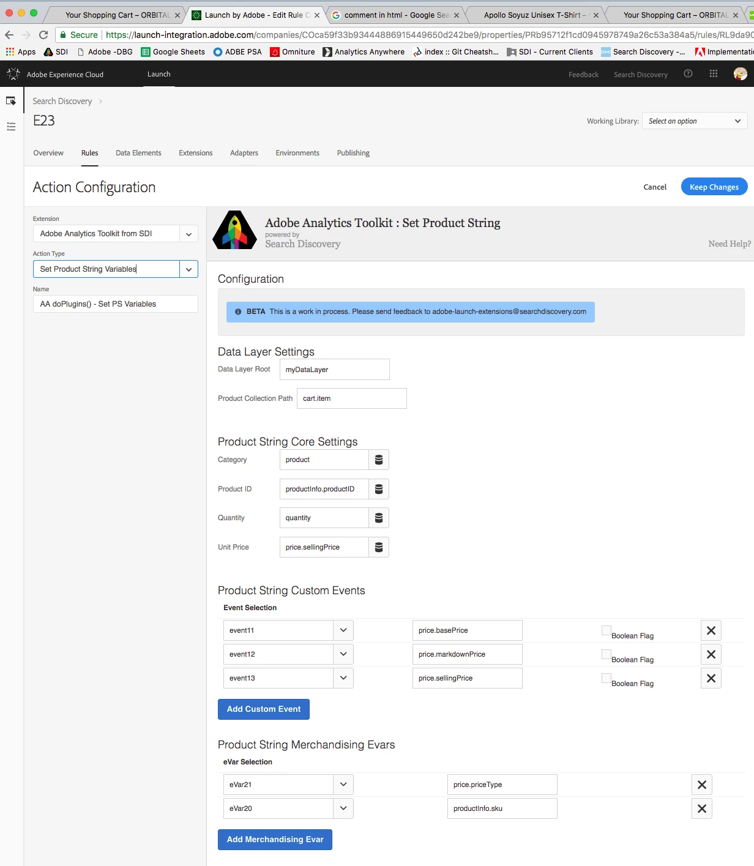This screenshot has height=866, width=754.
Task: Open the event13 event selection dropdown
Action: (343, 678)
